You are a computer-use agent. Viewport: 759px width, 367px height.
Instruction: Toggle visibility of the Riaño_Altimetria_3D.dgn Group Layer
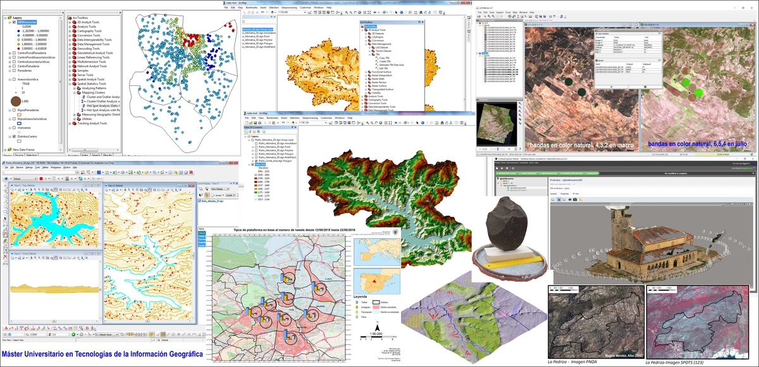pos(252,138)
